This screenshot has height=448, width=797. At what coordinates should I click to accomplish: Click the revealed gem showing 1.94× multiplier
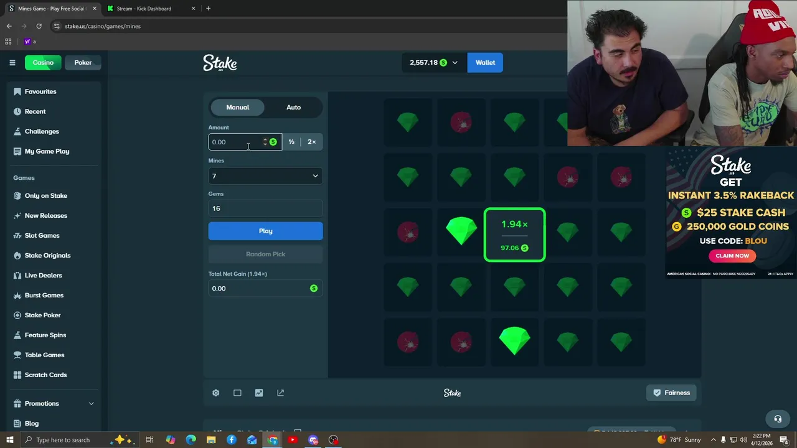[514, 235]
